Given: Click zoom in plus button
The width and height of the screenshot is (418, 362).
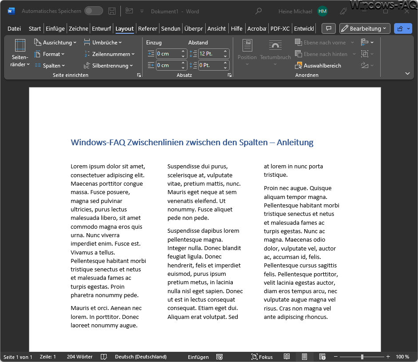Looking at the screenshot, I should (x=388, y=357).
